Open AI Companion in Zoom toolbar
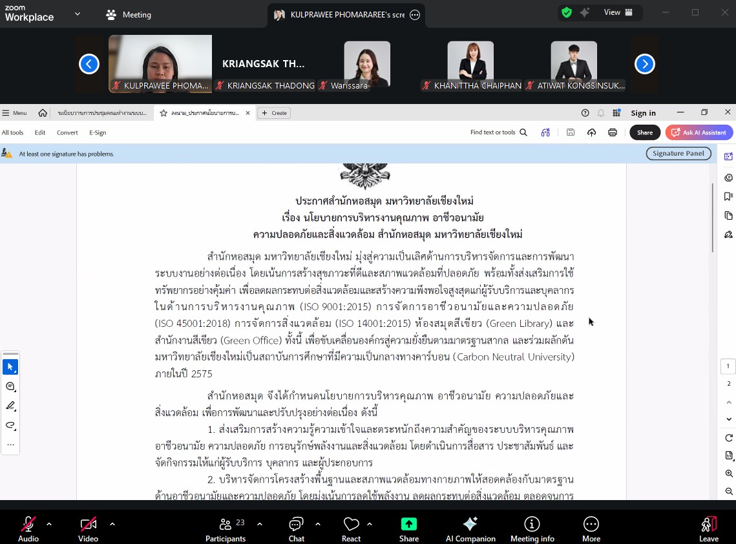The height and width of the screenshot is (544, 736). (x=470, y=528)
